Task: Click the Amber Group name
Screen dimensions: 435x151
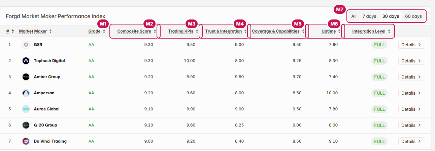Action: coord(47,77)
